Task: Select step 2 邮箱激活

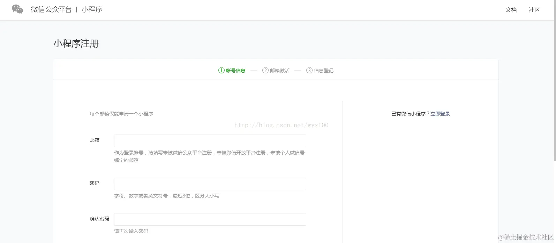Action: pos(276,71)
